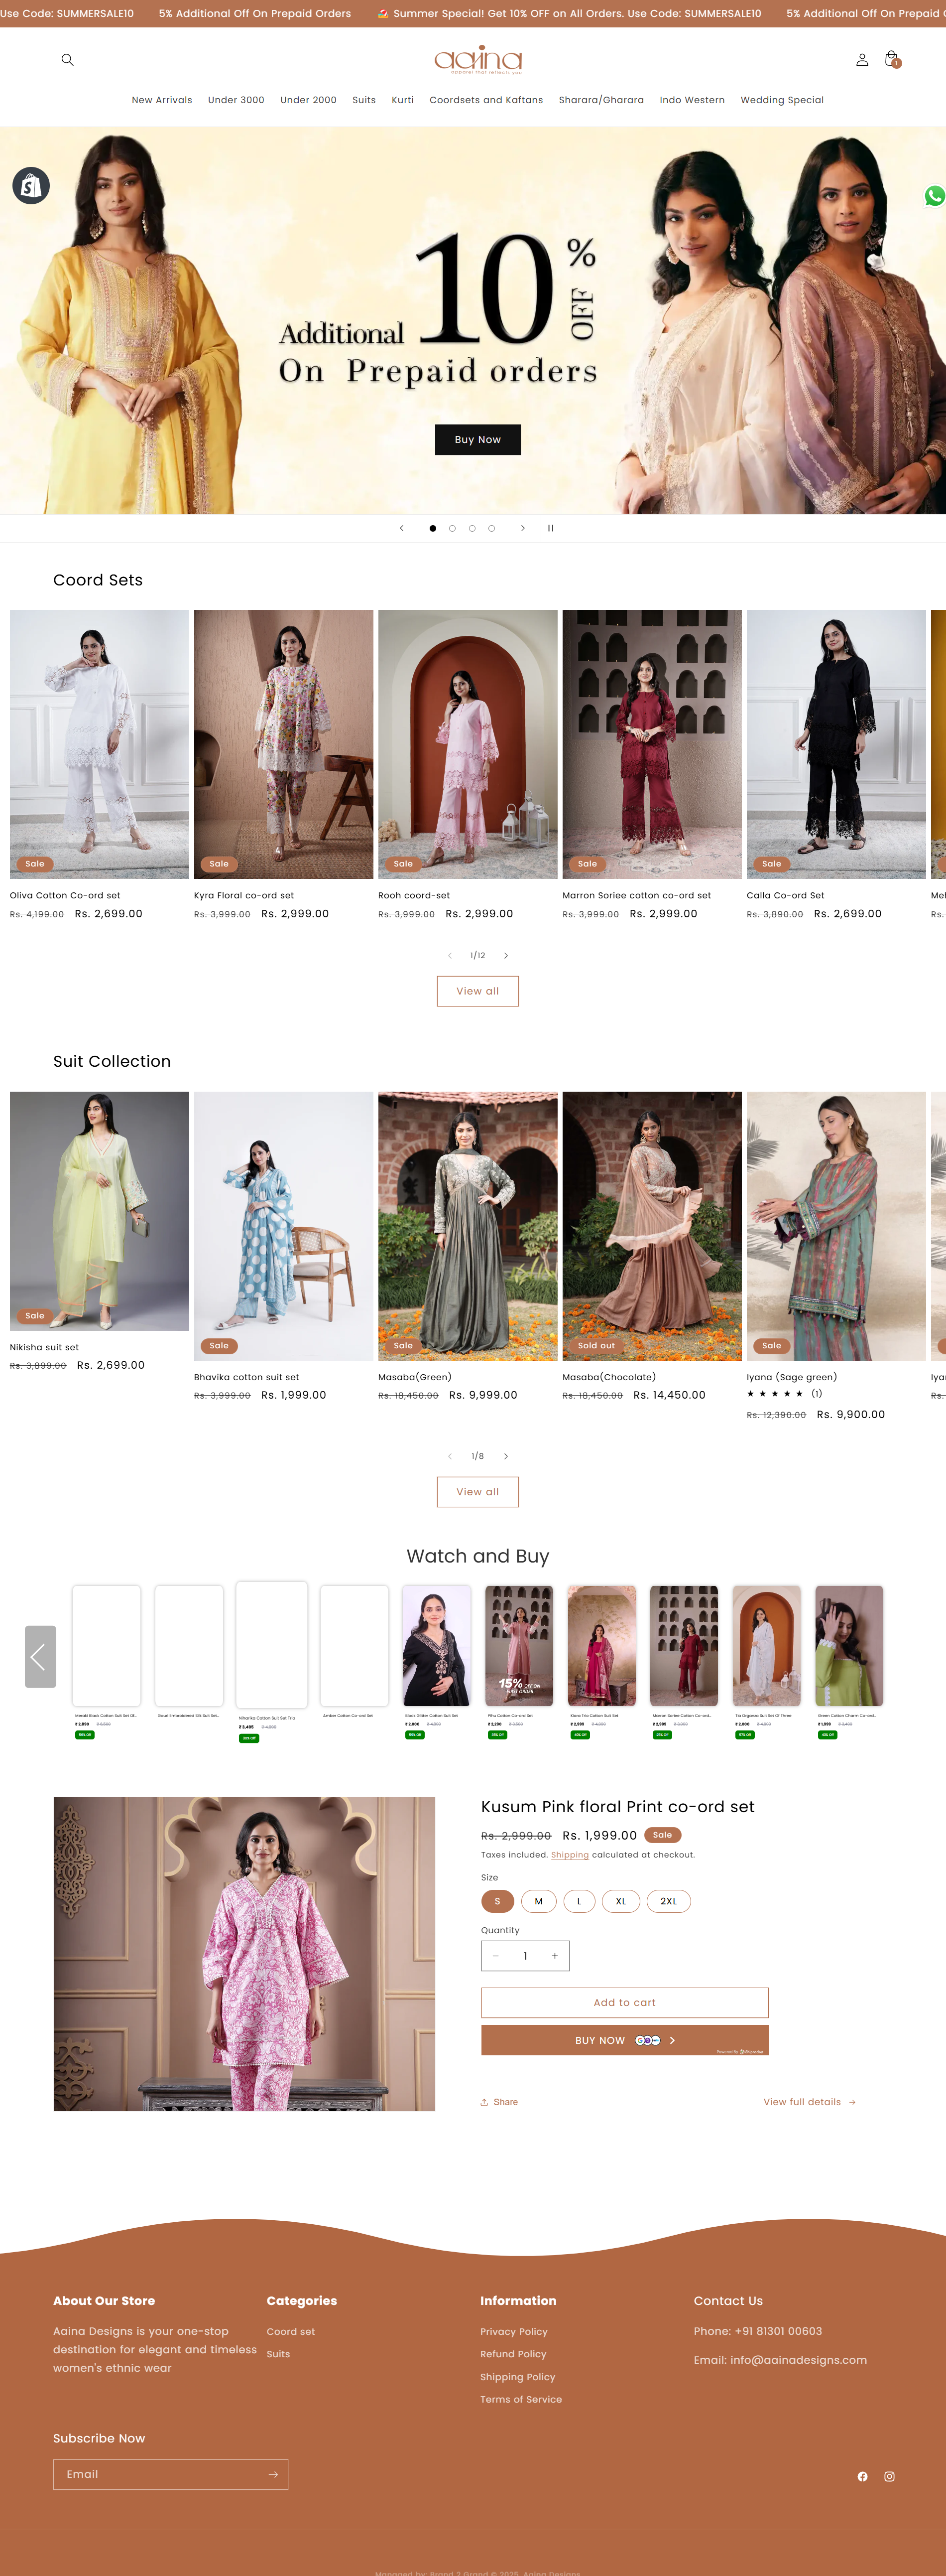Open View full details link
The image size is (946, 2576).
(x=809, y=2102)
